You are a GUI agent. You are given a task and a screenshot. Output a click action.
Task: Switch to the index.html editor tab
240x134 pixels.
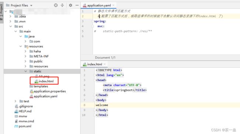(x=93, y=64)
